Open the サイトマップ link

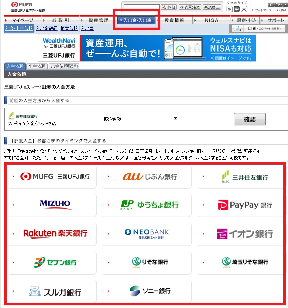pyautogui.click(x=263, y=10)
